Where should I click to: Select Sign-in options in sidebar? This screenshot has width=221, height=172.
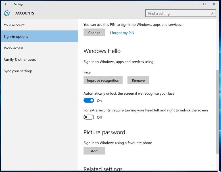pos(39,37)
